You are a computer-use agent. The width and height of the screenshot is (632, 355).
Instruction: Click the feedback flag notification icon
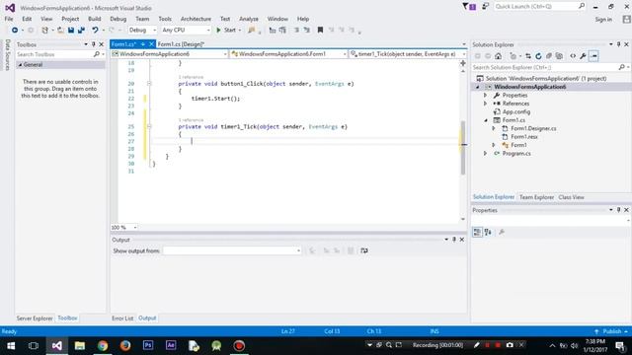pyautogui.click(x=469, y=7)
